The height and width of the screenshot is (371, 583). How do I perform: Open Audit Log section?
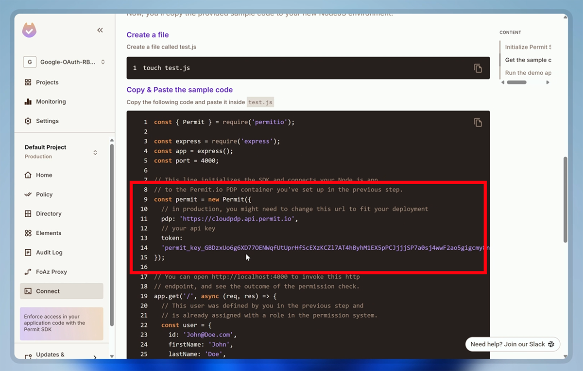point(49,253)
